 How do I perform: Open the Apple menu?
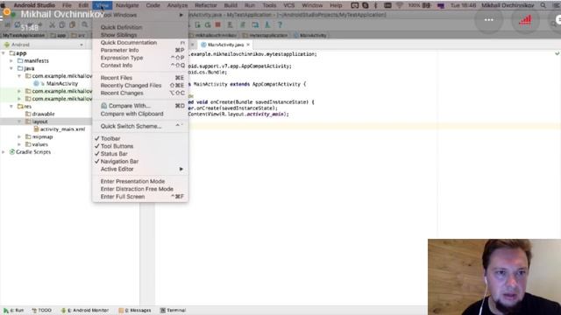3,5
